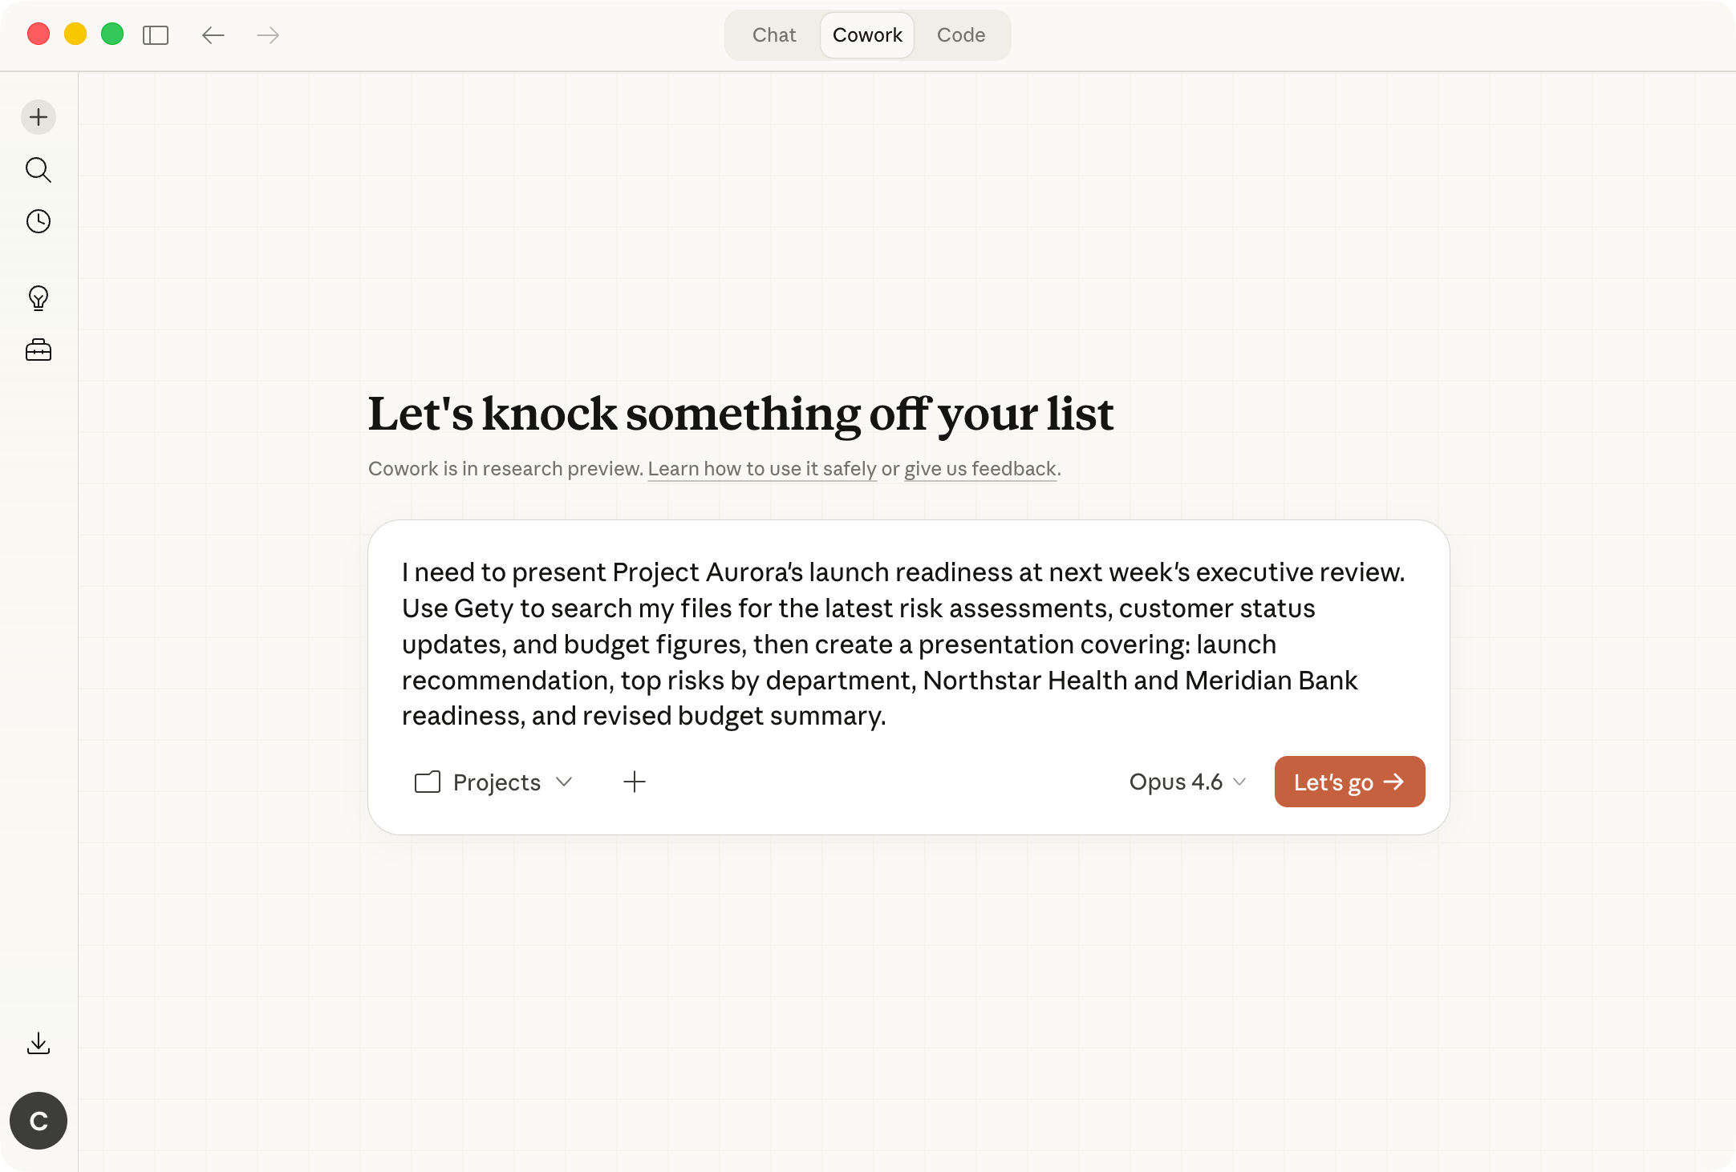Open your account avatar menu
Viewport: 1736px width, 1172px height.
click(38, 1120)
